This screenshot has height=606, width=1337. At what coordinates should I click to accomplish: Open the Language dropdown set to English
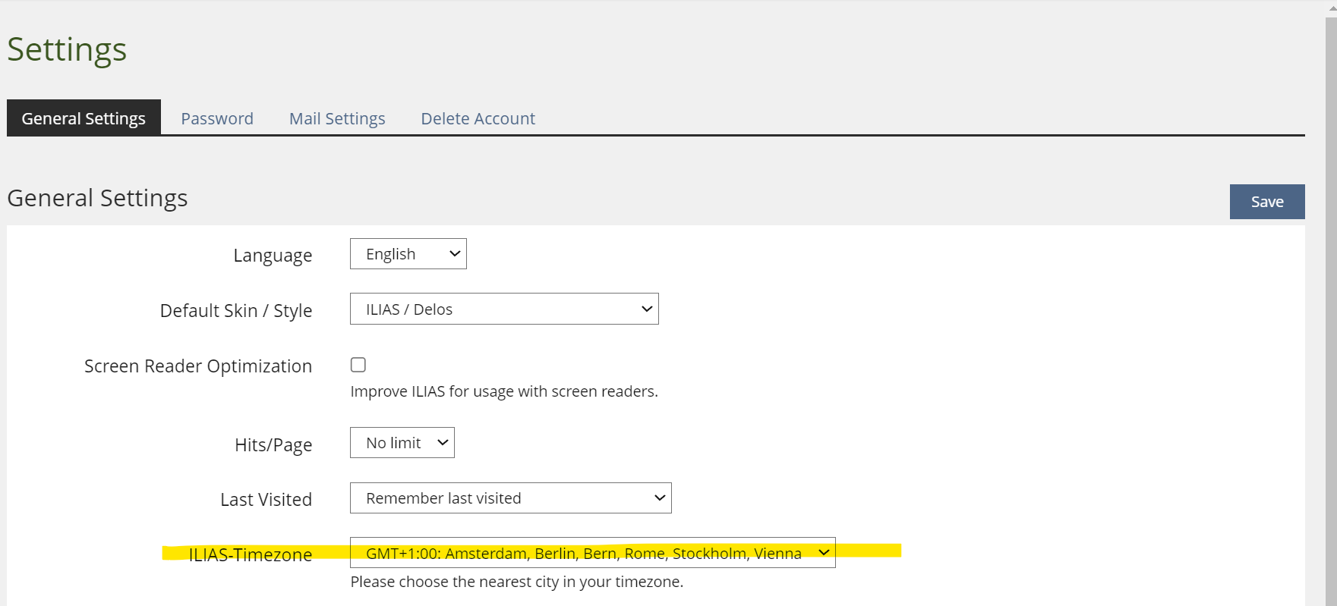(x=408, y=254)
